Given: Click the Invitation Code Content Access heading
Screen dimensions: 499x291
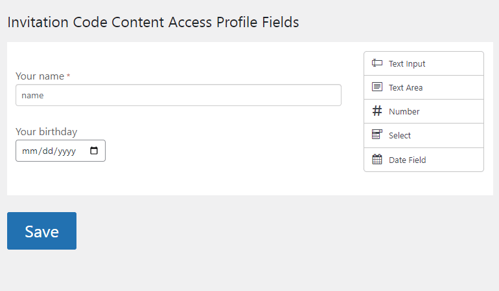Looking at the screenshot, I should [x=153, y=22].
